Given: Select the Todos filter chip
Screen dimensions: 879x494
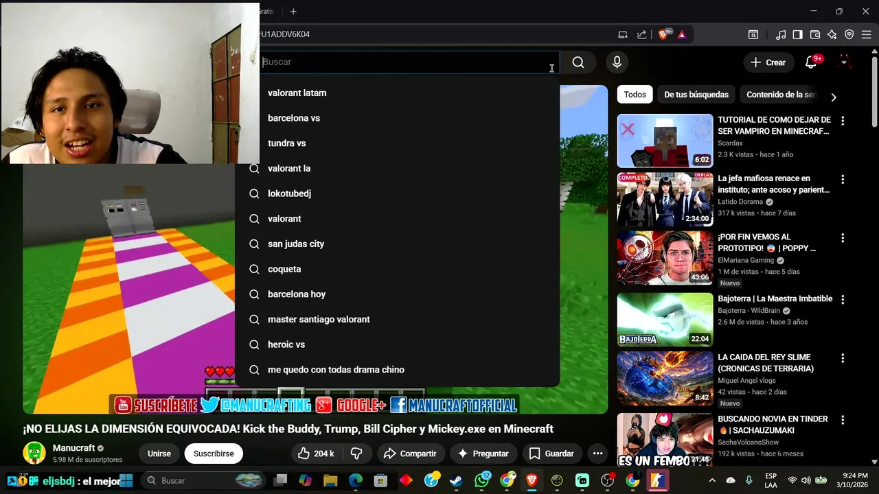Looking at the screenshot, I should (x=635, y=95).
